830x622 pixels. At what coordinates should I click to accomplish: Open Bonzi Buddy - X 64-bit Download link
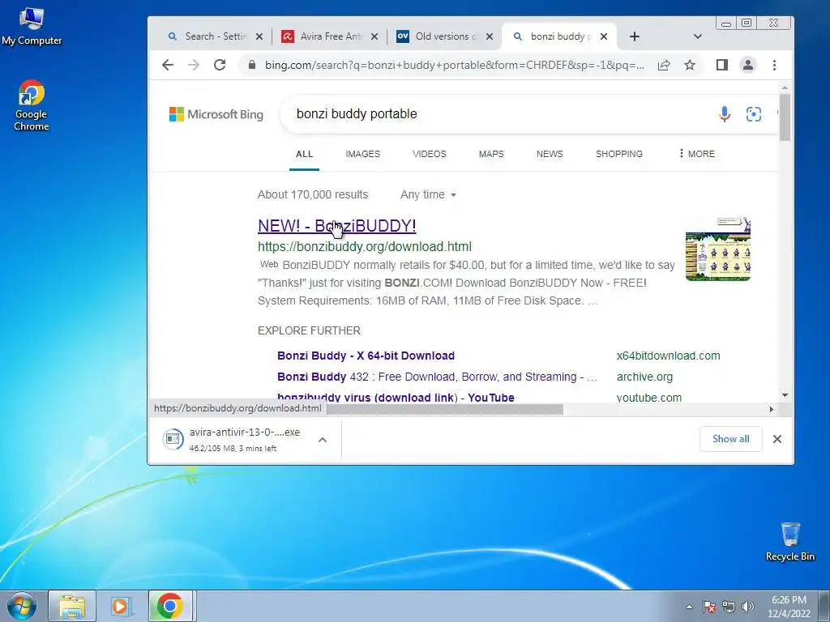click(x=366, y=356)
